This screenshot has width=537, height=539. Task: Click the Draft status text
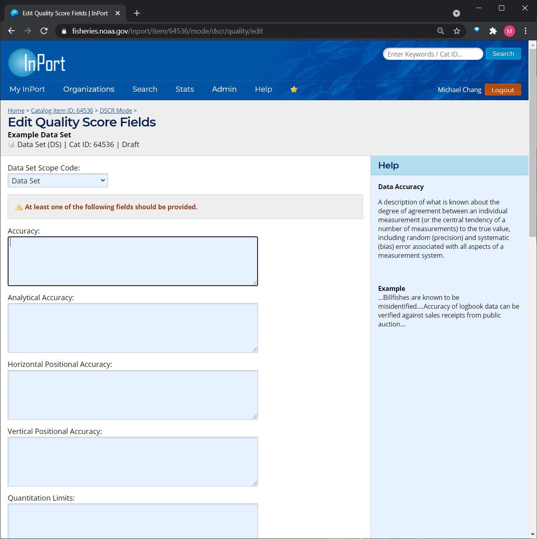pyautogui.click(x=131, y=145)
